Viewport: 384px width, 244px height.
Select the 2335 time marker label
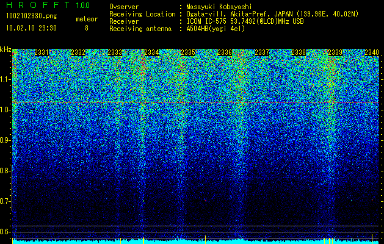click(x=188, y=52)
